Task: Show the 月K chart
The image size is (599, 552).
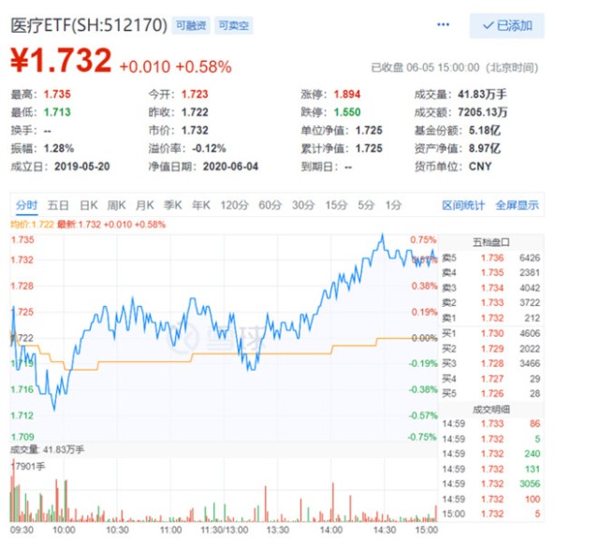Action: pyautogui.click(x=144, y=205)
